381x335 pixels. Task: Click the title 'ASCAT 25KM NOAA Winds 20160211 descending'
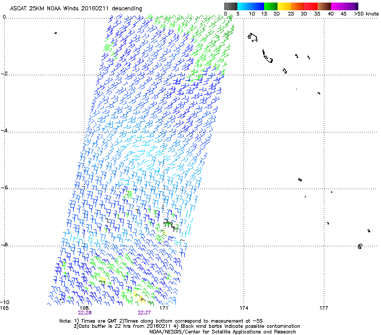point(76,8)
